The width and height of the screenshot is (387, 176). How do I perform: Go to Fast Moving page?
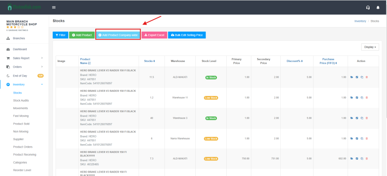tap(21, 116)
